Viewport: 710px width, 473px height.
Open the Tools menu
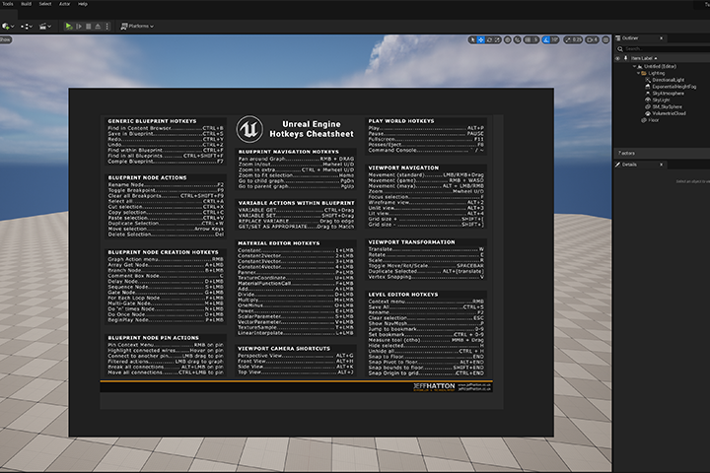[x=8, y=4]
